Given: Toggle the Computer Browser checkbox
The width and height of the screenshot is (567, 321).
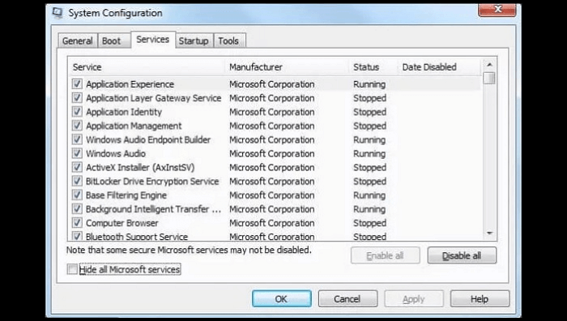Looking at the screenshot, I should 77,223.
